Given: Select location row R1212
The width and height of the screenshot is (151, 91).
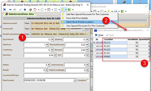Looking at the screenshot, I should tap(115, 43).
